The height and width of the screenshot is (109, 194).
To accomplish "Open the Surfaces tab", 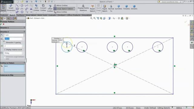I will (20, 15).
